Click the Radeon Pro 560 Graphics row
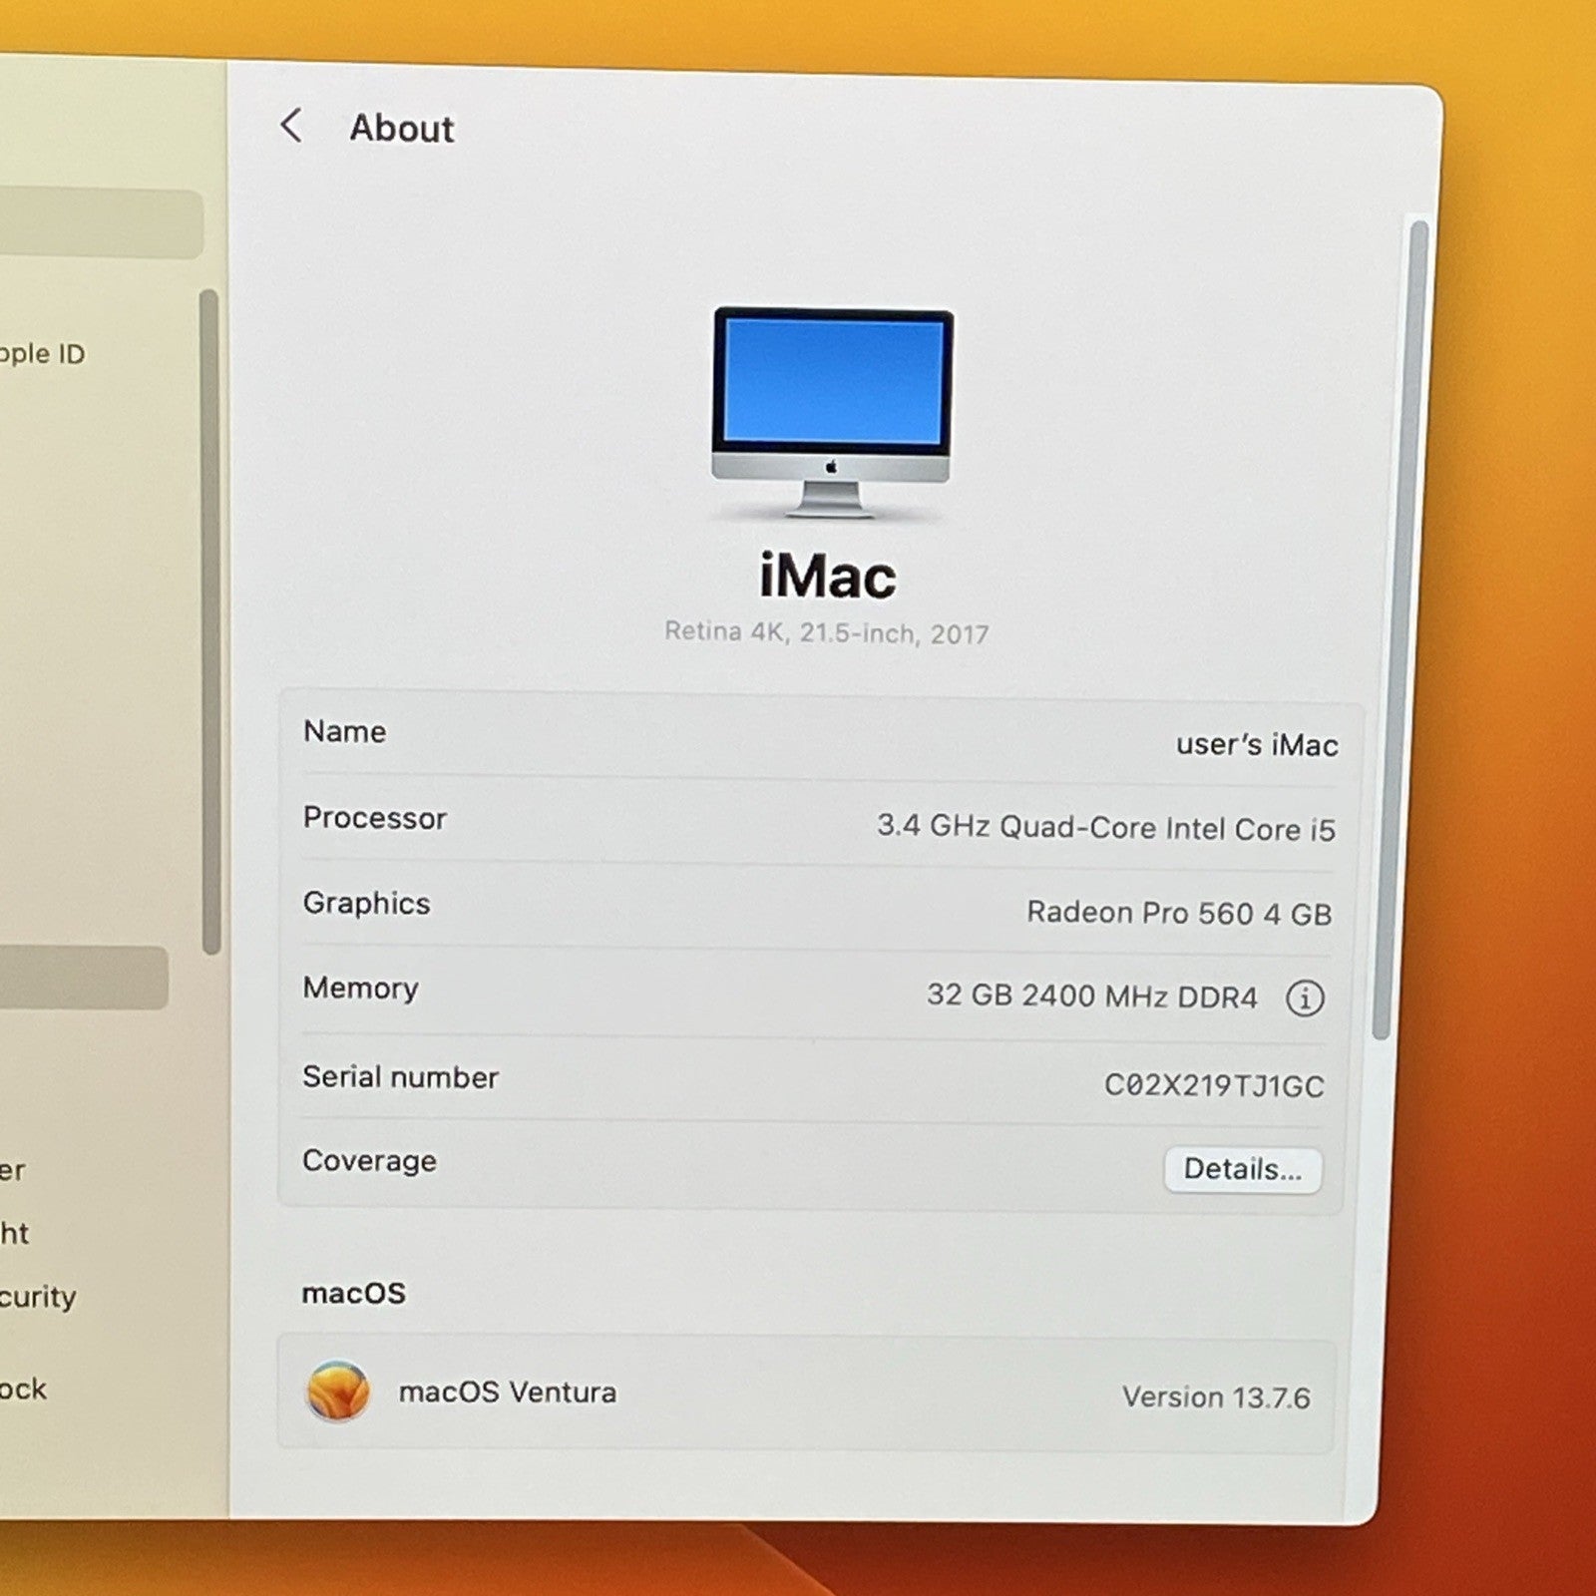 [818, 908]
